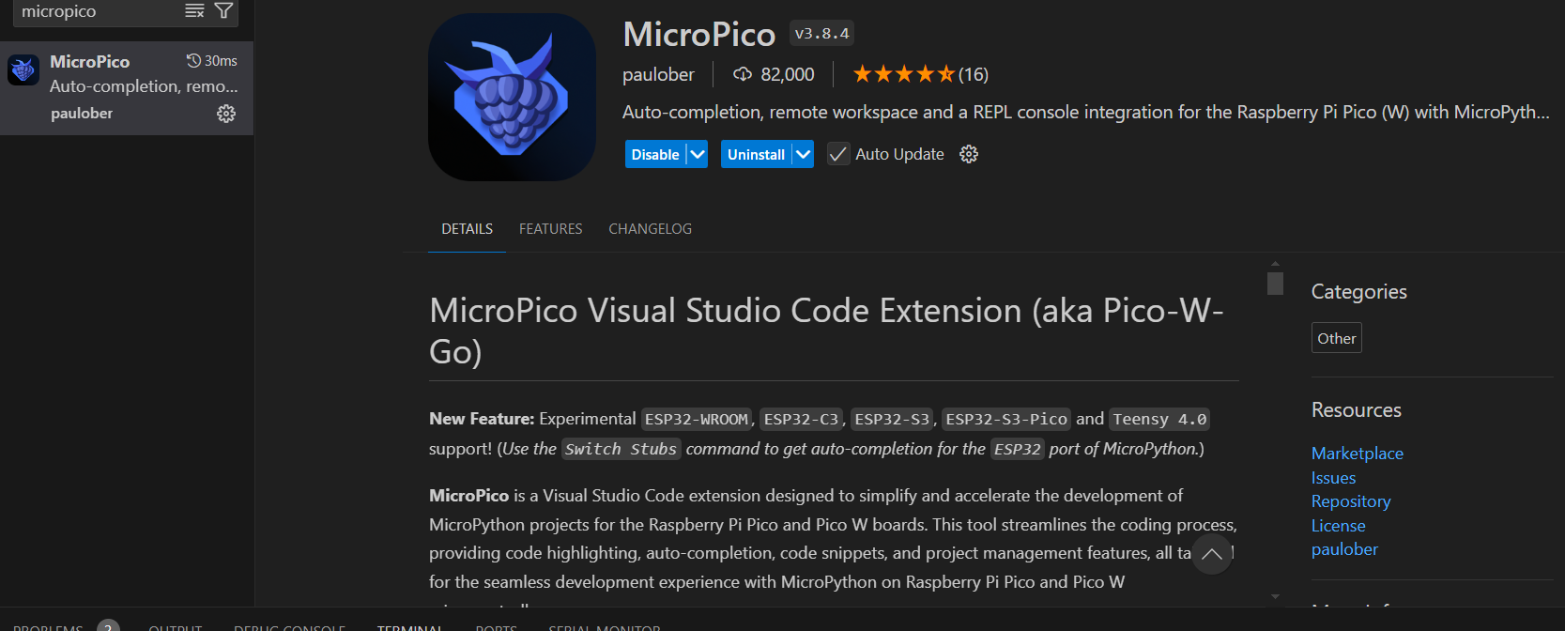Switch to the FEATURES tab
1565x631 pixels.
click(550, 229)
